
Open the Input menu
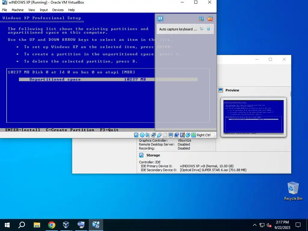[44, 10]
